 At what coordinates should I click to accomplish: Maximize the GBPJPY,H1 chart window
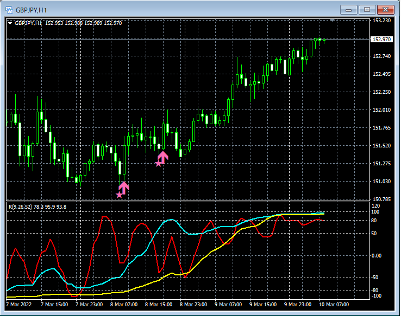pyautogui.click(x=367, y=10)
